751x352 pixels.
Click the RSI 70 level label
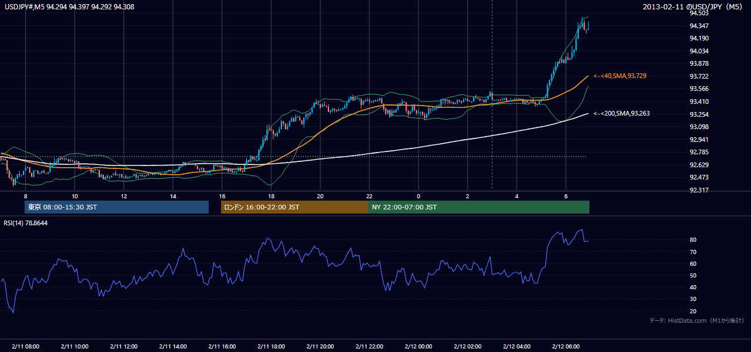point(693,252)
